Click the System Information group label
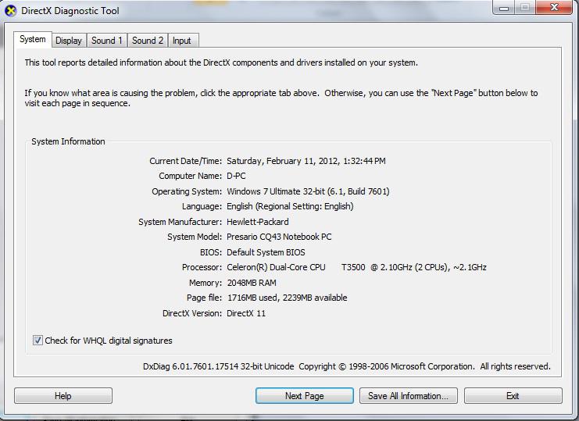The height and width of the screenshot is (421, 579). pos(68,141)
